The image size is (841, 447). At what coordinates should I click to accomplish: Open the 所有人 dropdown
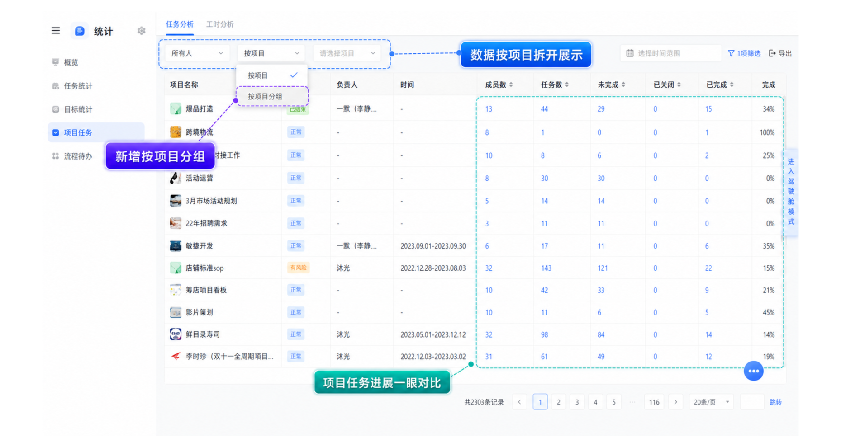[197, 53]
